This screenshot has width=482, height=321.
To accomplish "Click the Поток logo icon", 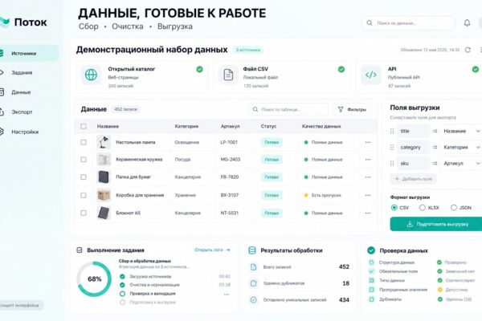I will pos(4,22).
